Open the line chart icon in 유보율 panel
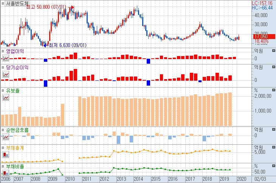Viewport: 276px width, 183px height. 6,97
